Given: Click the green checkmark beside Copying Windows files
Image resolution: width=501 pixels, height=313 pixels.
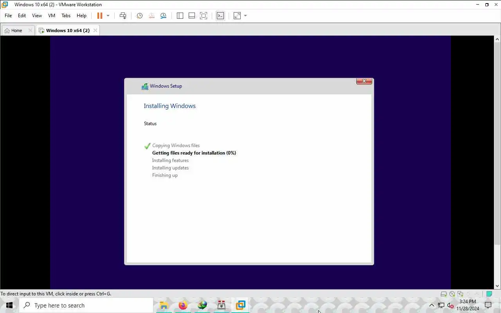Looking at the screenshot, I should 148,146.
